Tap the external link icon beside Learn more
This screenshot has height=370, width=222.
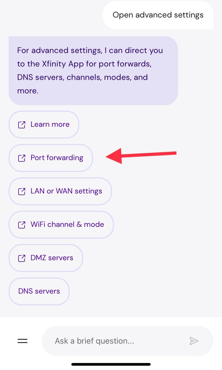click(21, 125)
